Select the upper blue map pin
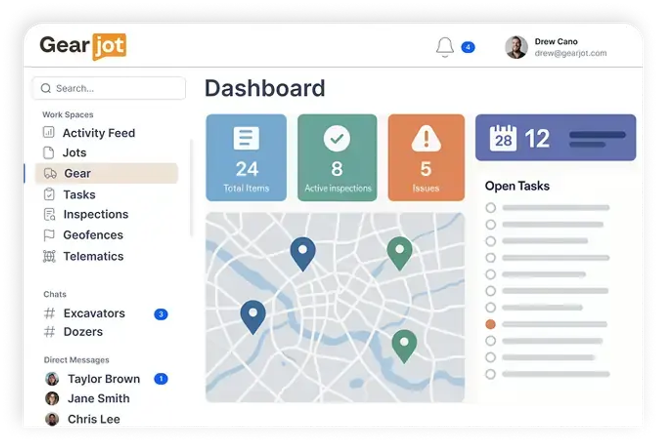 [x=303, y=254]
